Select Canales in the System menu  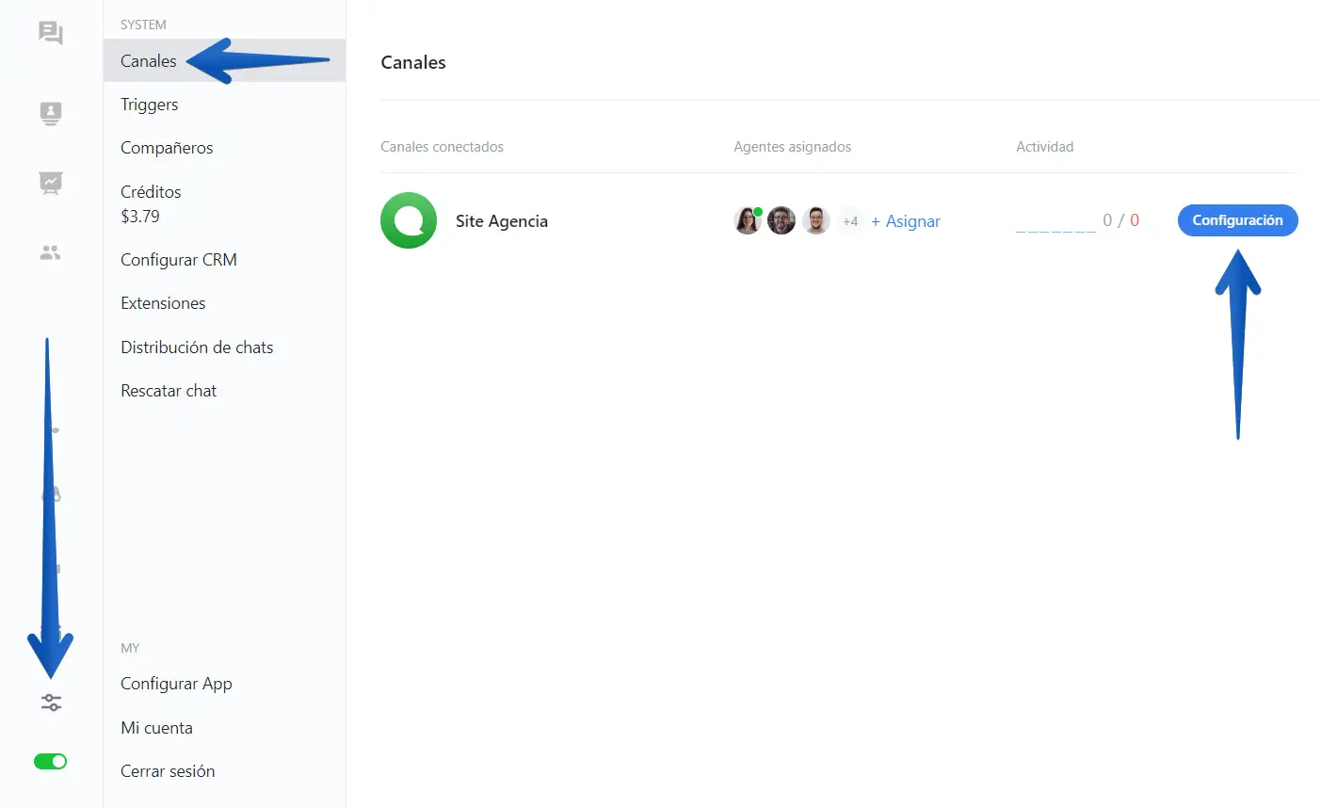coord(224,60)
